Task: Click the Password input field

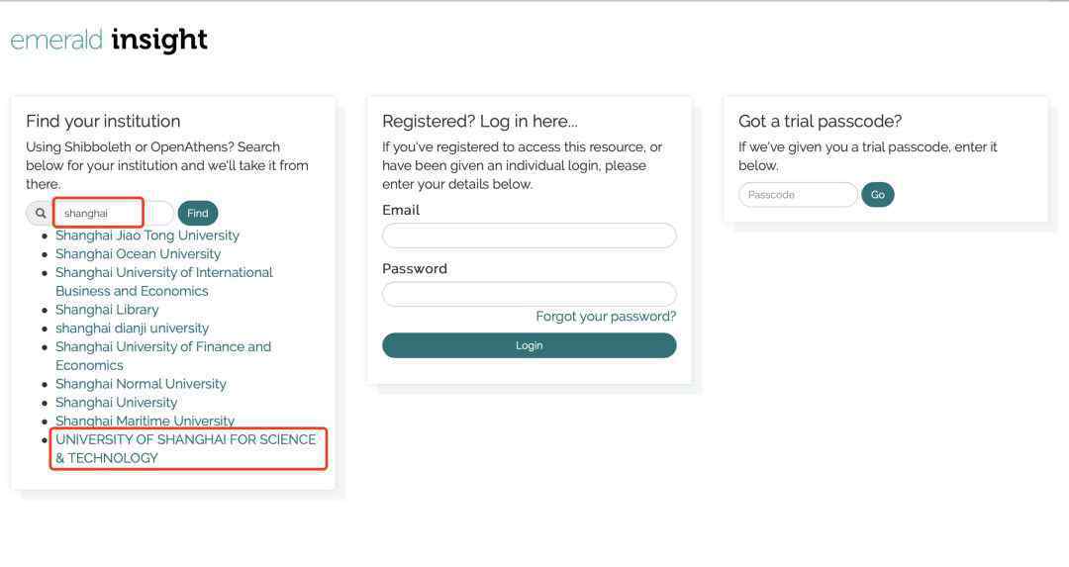Action: click(x=529, y=295)
